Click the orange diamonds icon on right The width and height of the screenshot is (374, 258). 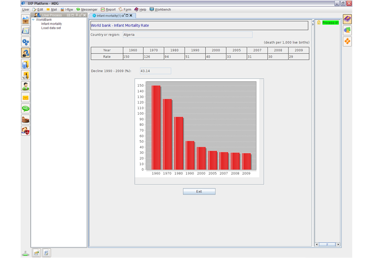[x=347, y=41]
